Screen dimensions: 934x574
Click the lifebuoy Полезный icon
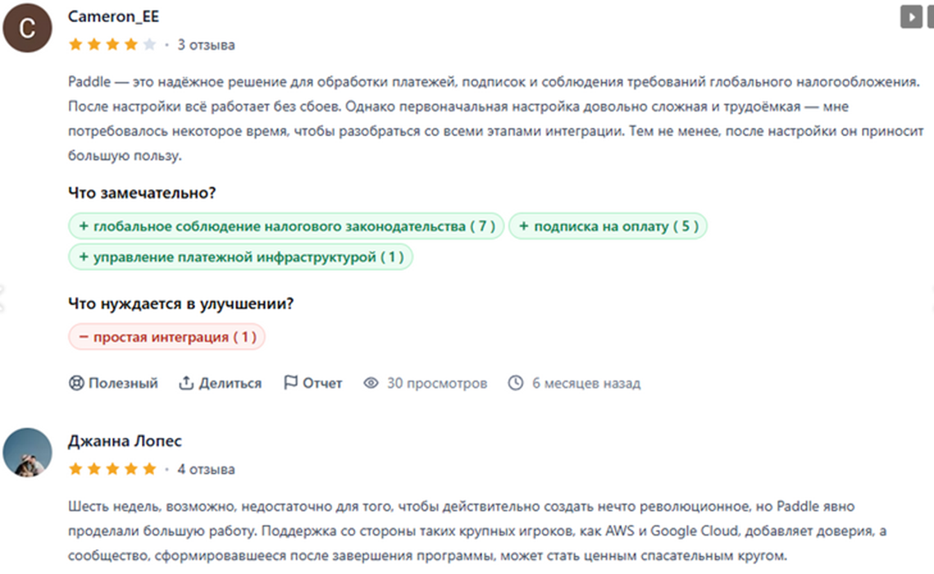76,383
